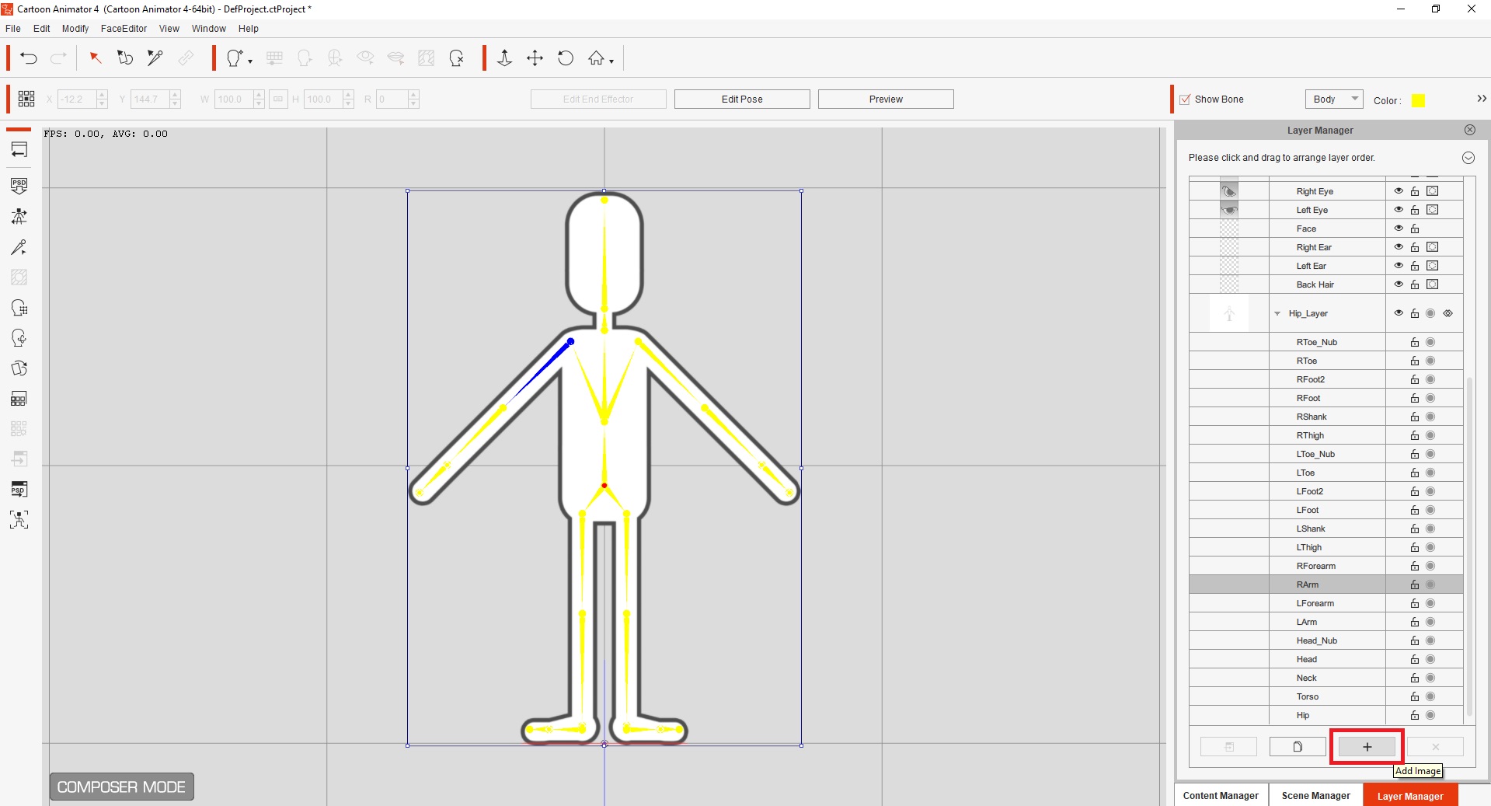Switch to Content Manager tab

1221,795
